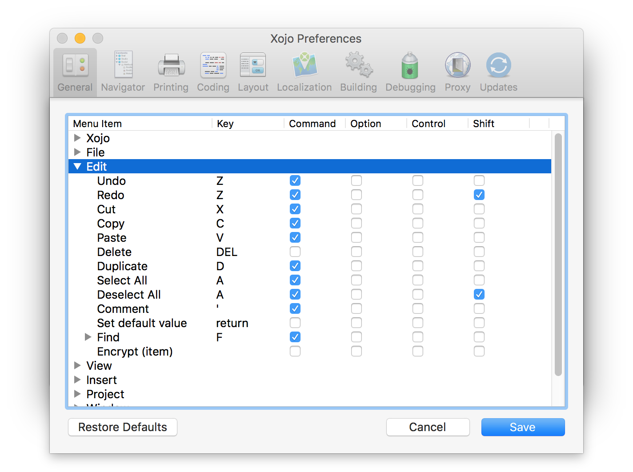Click the shortcuts list vertical scrollbar

558,255
